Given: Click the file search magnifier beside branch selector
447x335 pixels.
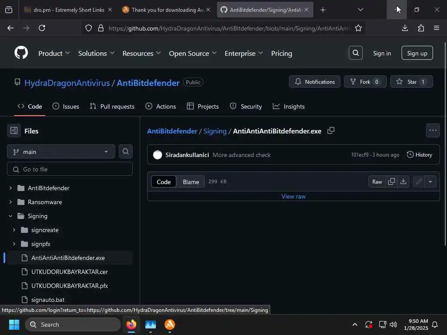Looking at the screenshot, I should tap(125, 151).
